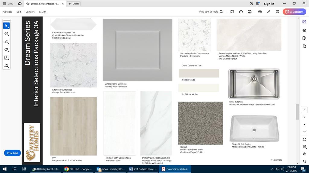This screenshot has width=309, height=173.
Task: Open the notification center icon
Action: [x=303, y=169]
